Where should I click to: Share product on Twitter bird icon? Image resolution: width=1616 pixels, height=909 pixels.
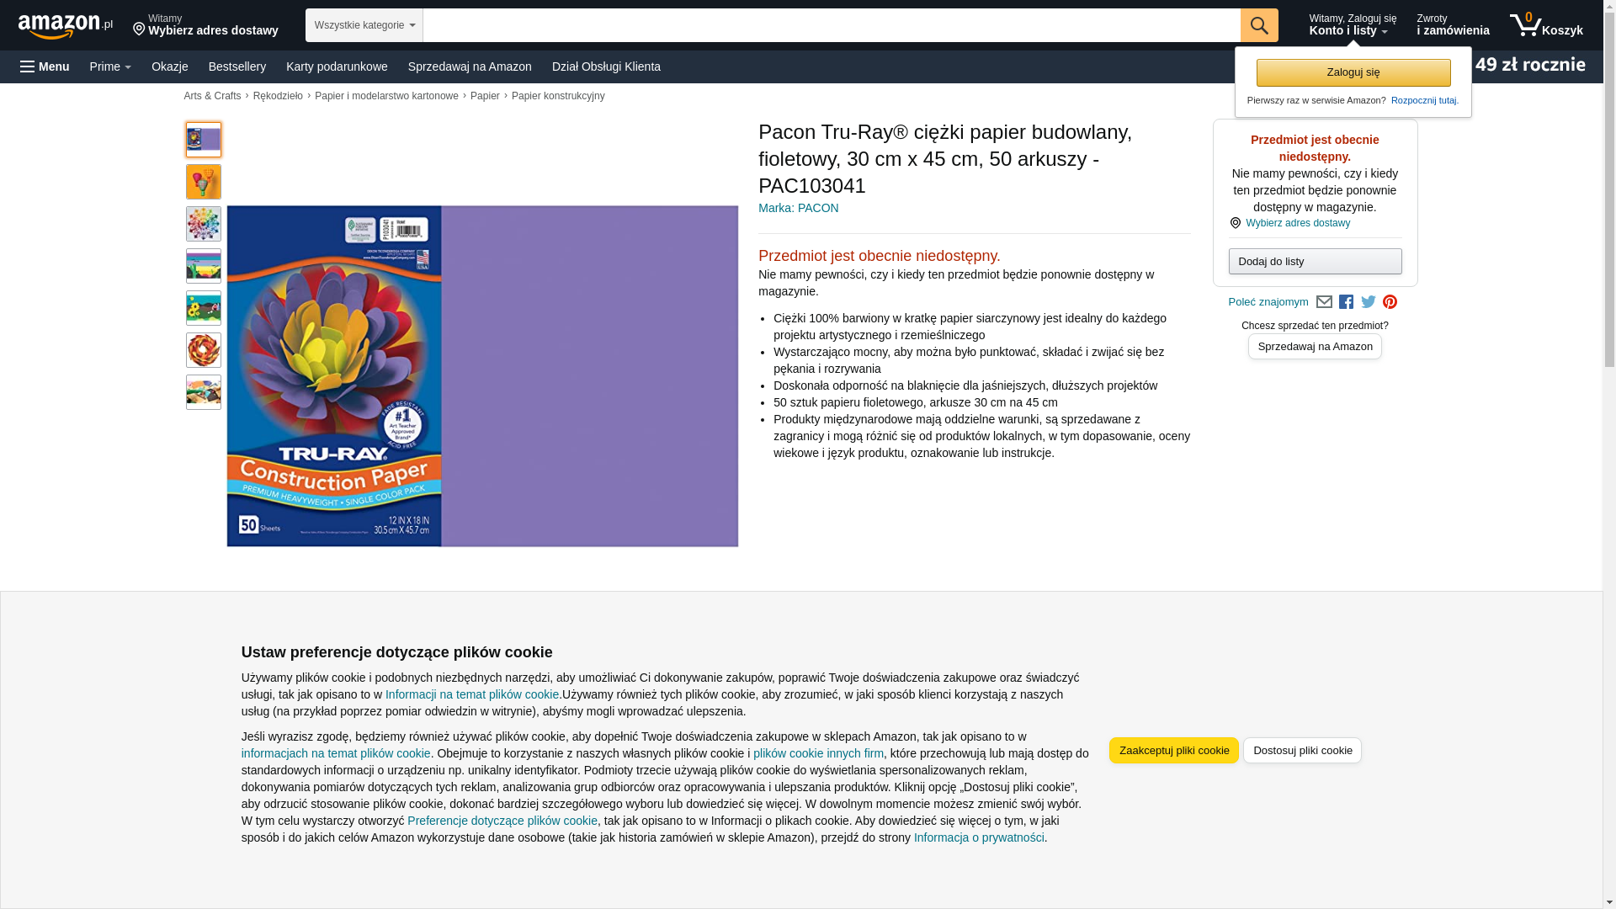(x=1369, y=302)
